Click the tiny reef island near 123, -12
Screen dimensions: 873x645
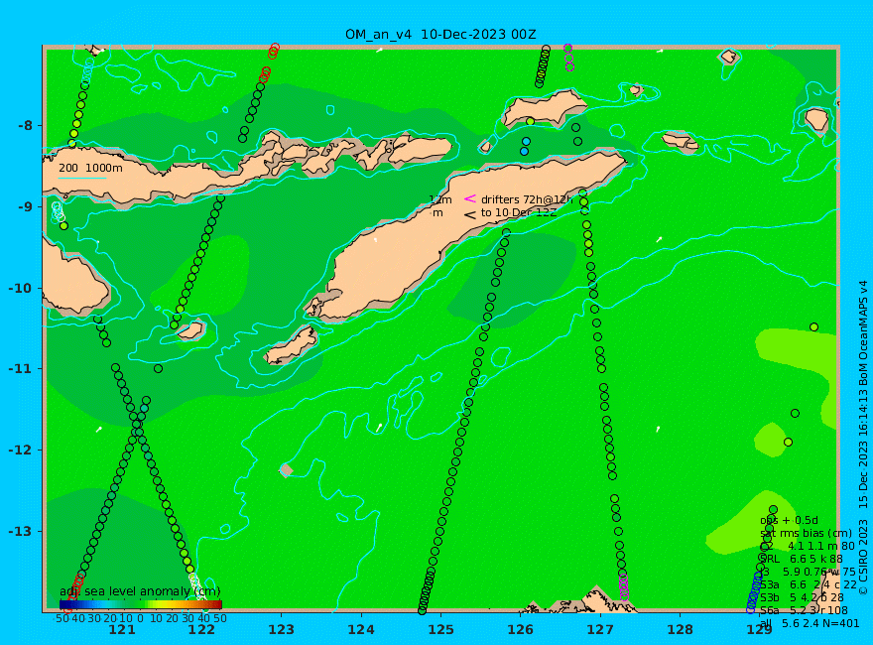(286, 470)
